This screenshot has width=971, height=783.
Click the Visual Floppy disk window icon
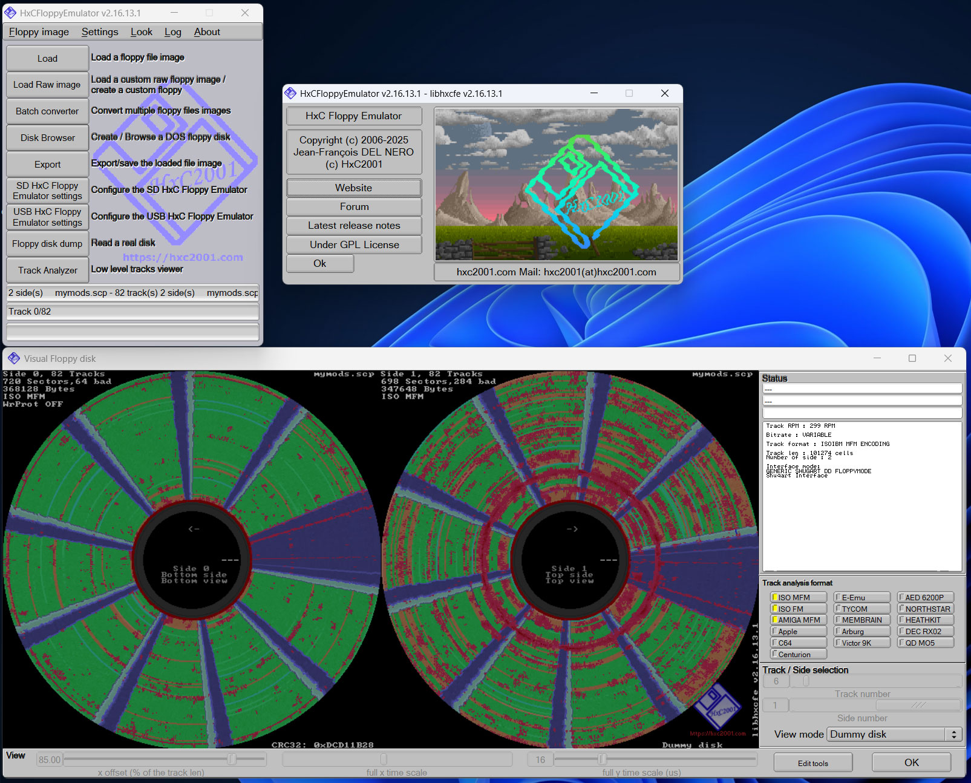click(14, 358)
